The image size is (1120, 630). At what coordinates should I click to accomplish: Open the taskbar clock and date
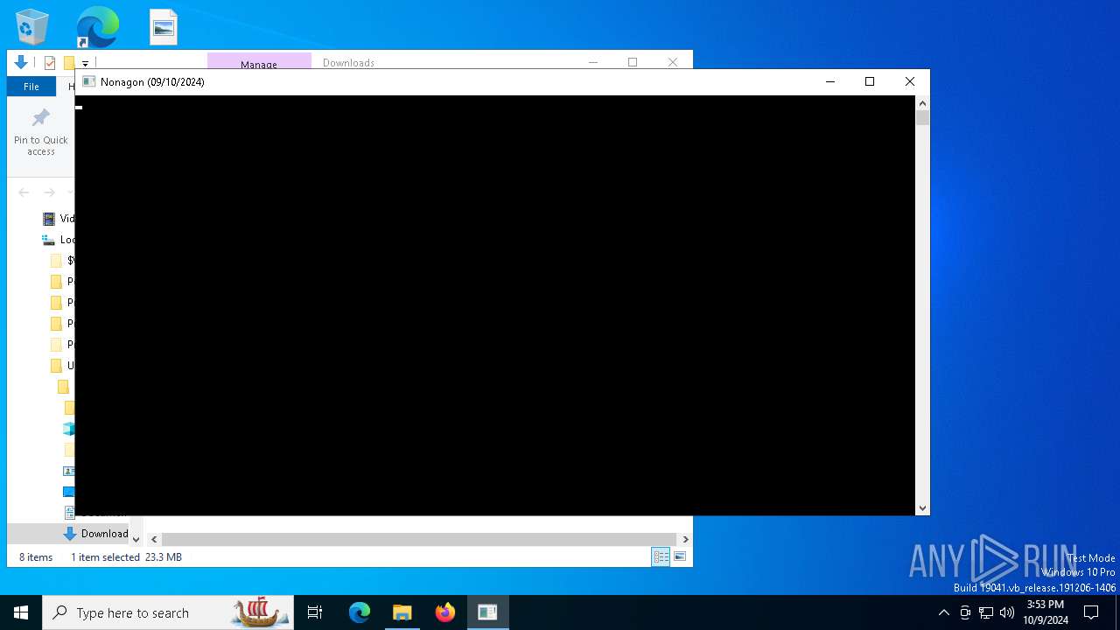coord(1046,612)
